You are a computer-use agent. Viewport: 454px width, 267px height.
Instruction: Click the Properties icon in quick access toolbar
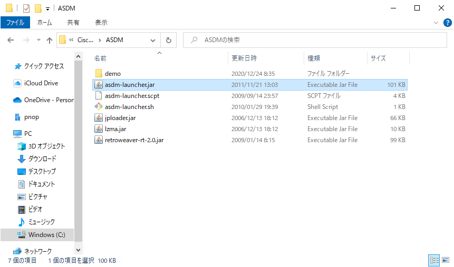[x=26, y=8]
